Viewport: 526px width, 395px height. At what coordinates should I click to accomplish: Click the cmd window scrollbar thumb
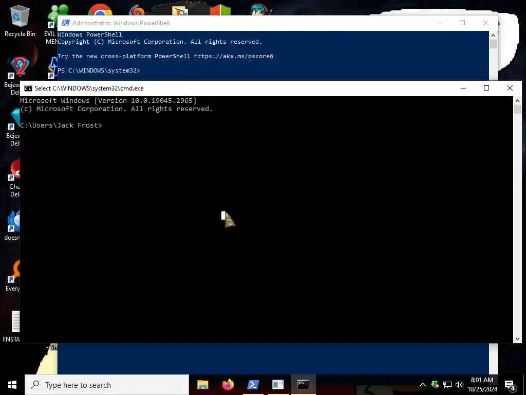(x=517, y=109)
